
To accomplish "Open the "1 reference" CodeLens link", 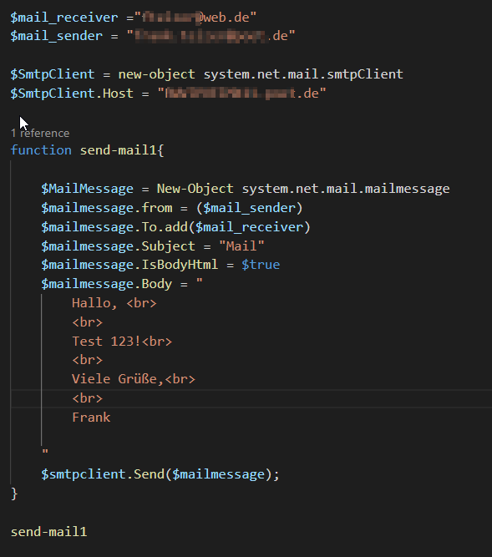I will [40, 134].
